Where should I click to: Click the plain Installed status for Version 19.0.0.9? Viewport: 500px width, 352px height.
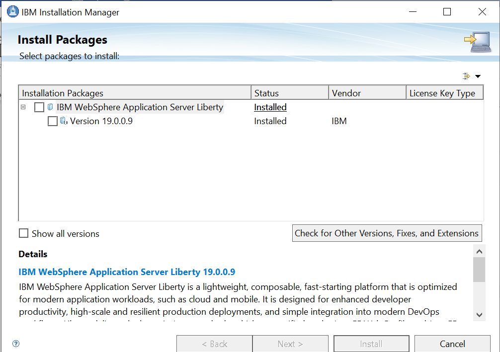pos(270,121)
